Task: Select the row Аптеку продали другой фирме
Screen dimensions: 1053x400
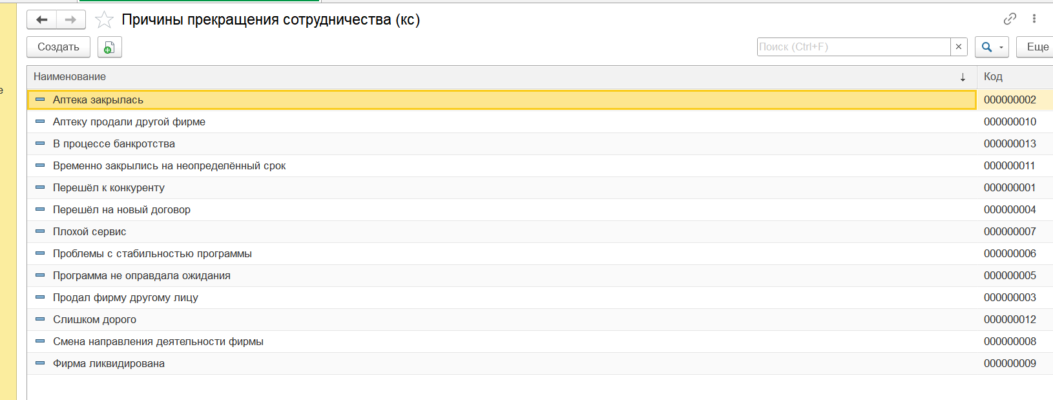Action: tap(129, 121)
